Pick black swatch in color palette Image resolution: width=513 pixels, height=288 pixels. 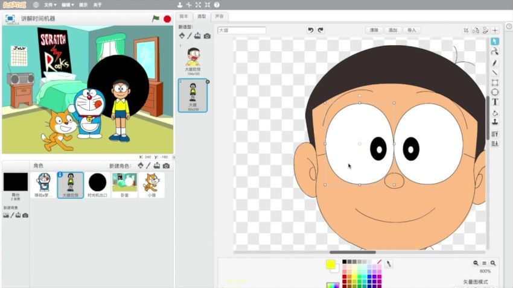344,261
